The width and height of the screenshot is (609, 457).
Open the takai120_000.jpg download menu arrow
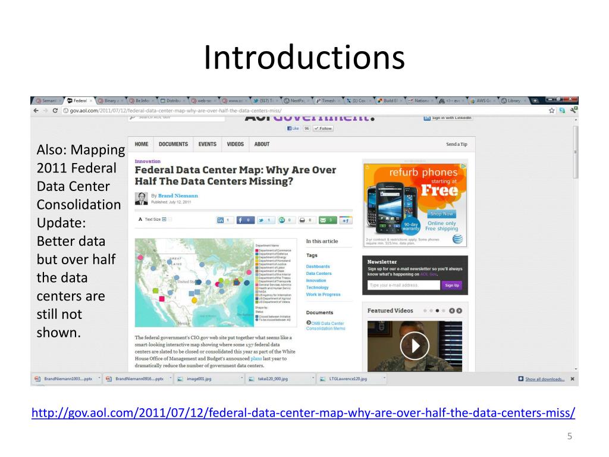(x=313, y=378)
